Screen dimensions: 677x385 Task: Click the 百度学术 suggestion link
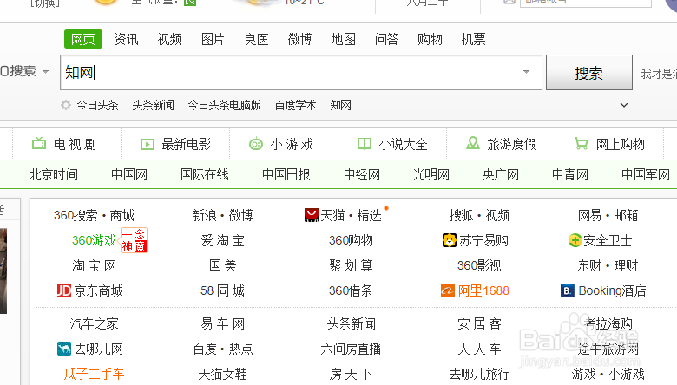(296, 105)
